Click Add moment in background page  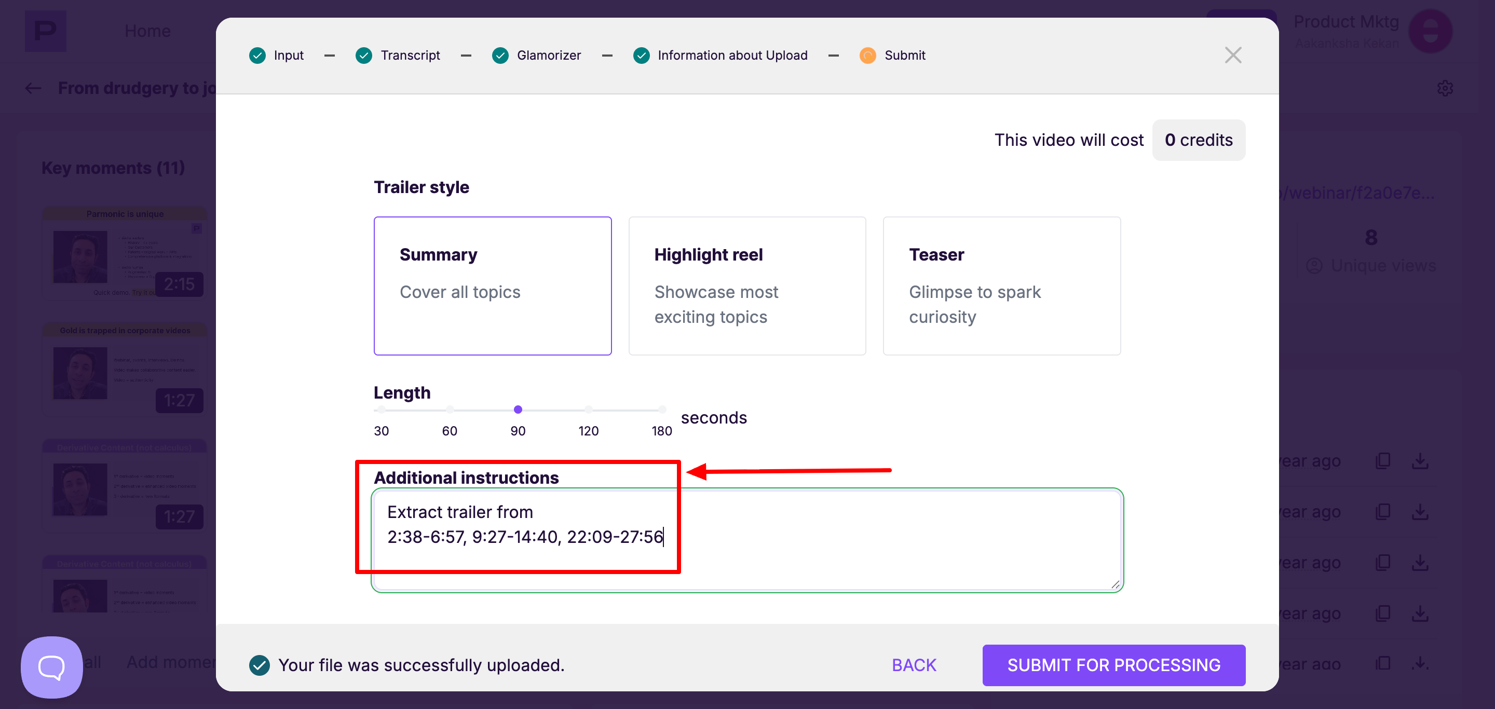tap(171, 662)
